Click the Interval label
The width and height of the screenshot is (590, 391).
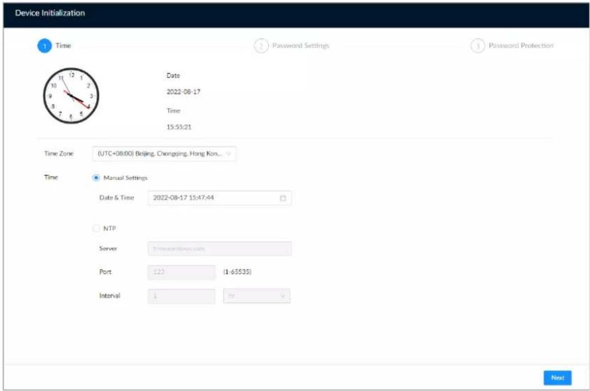[x=110, y=296]
